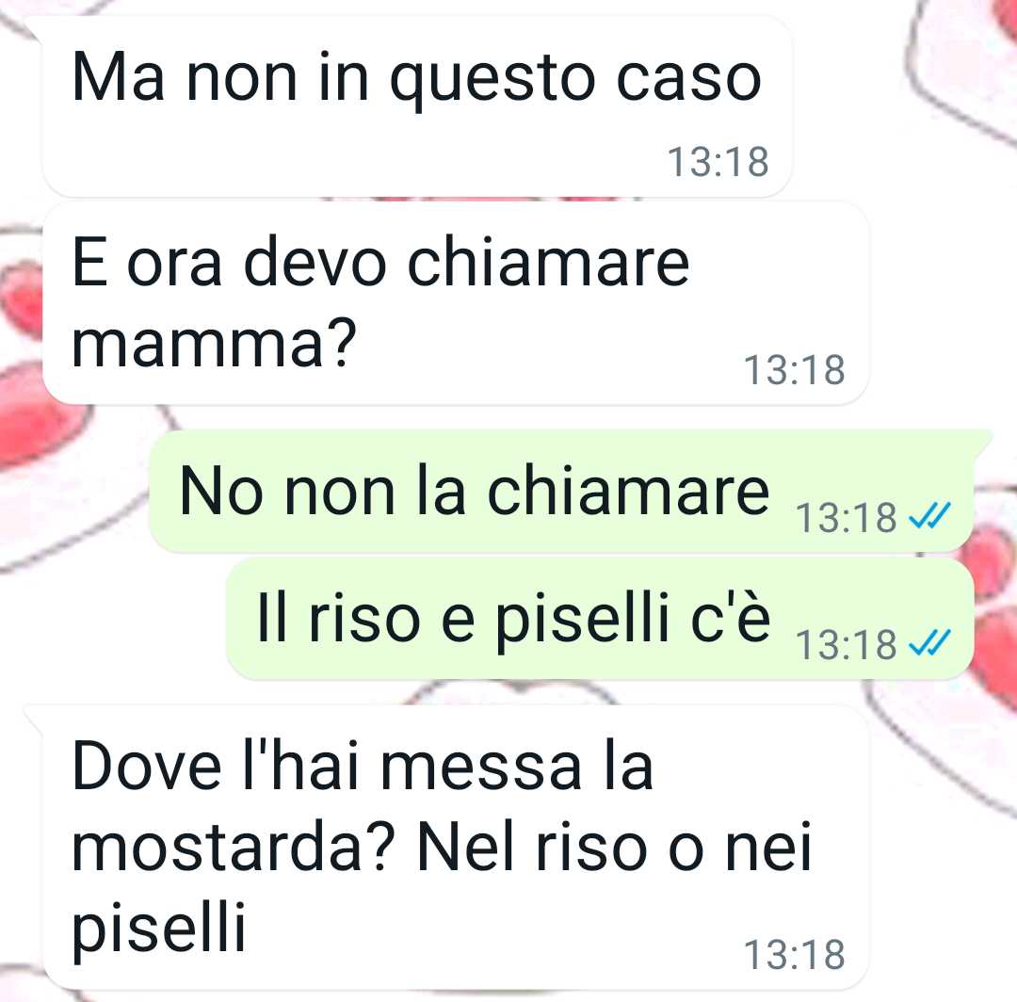The height and width of the screenshot is (1002, 1017).
Task: Tap the timestamp on the mostarda message
Action: pyautogui.click(x=794, y=955)
